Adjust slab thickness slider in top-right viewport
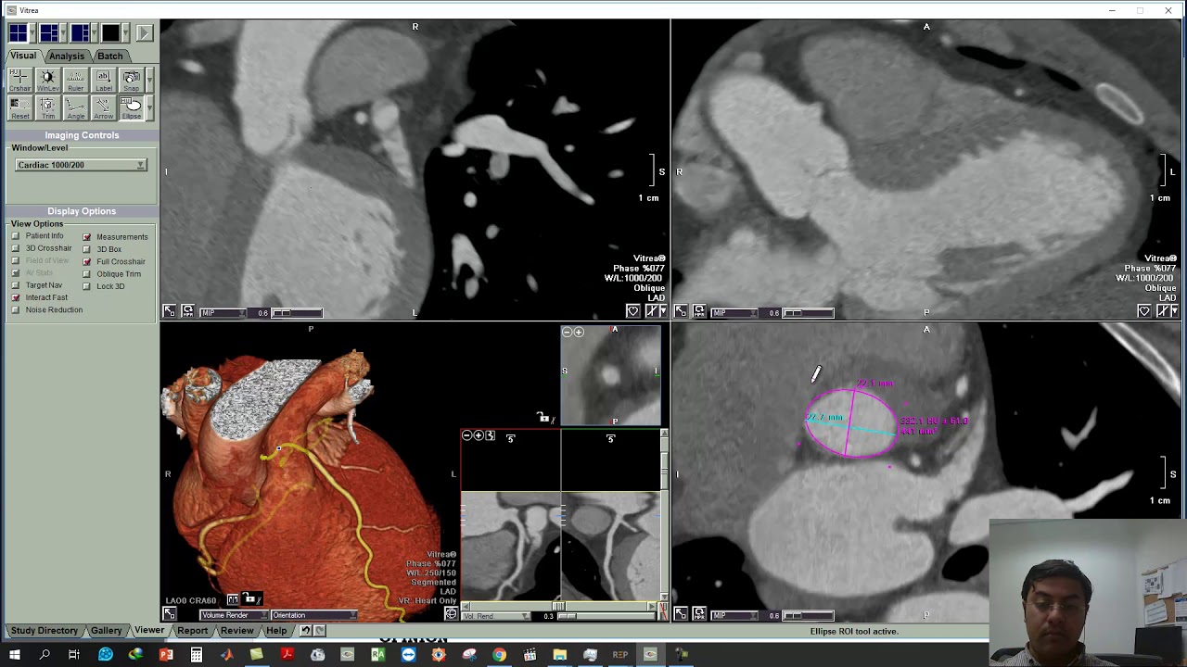The height and width of the screenshot is (667, 1187). 808,313
